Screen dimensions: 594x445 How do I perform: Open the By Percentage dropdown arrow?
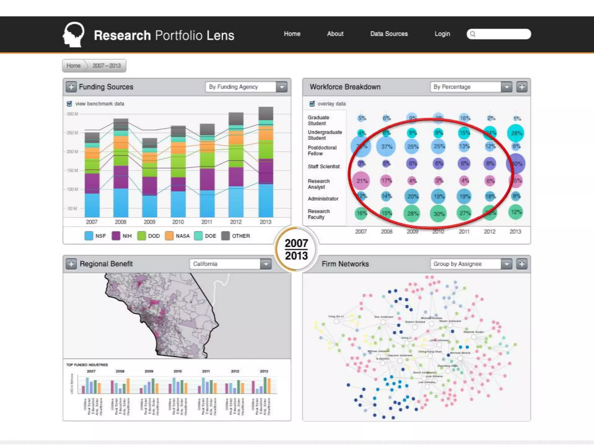click(506, 87)
